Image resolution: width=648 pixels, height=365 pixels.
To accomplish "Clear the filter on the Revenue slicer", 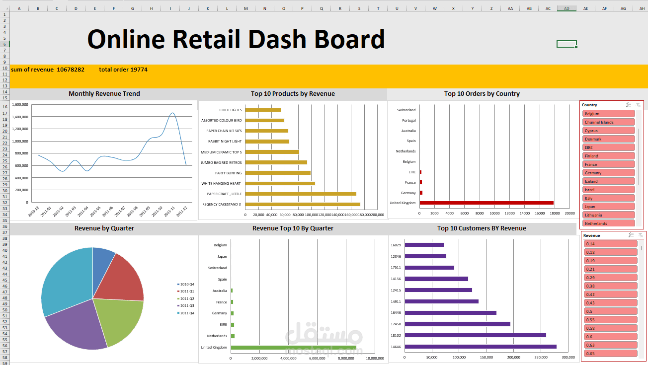I will coord(640,235).
